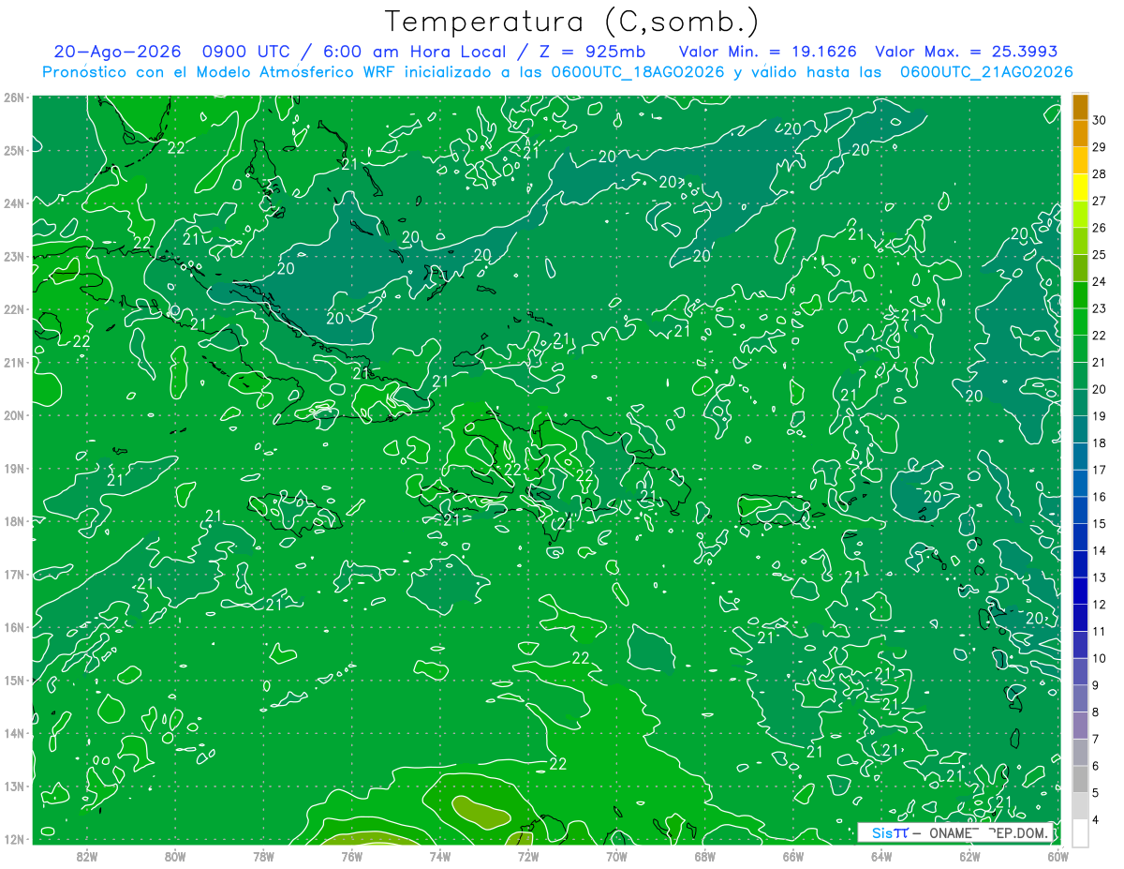The height and width of the screenshot is (869, 1124).
Task: Click the "19N" latitude axis label
Action: pyautogui.click(x=13, y=468)
